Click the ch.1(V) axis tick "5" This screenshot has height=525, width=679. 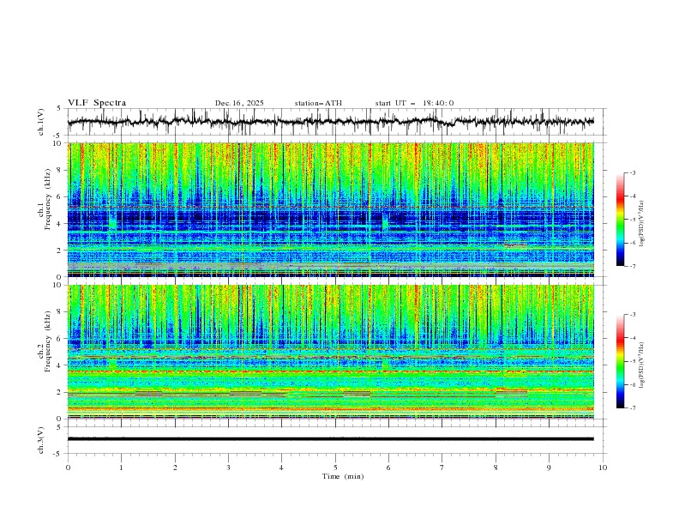click(59, 109)
